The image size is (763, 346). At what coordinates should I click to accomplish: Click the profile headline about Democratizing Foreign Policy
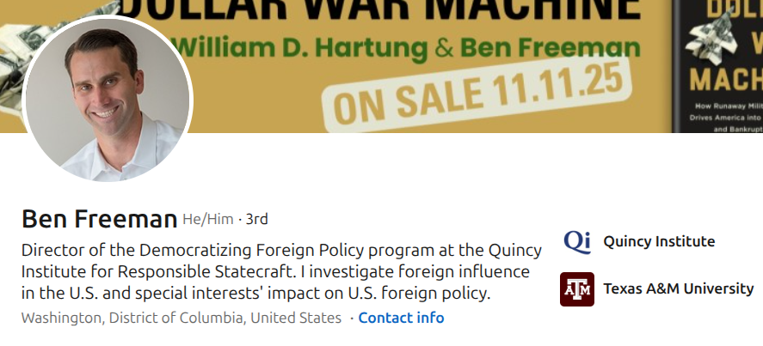click(281, 272)
